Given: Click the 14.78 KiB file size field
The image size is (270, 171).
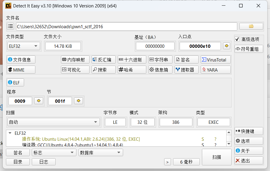Looking at the screenshot, I should click(x=63, y=46).
